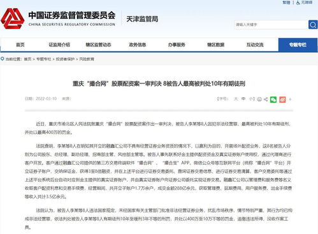Open more share options plus icon
Screen dimensions: 318x234
tap(290, 99)
